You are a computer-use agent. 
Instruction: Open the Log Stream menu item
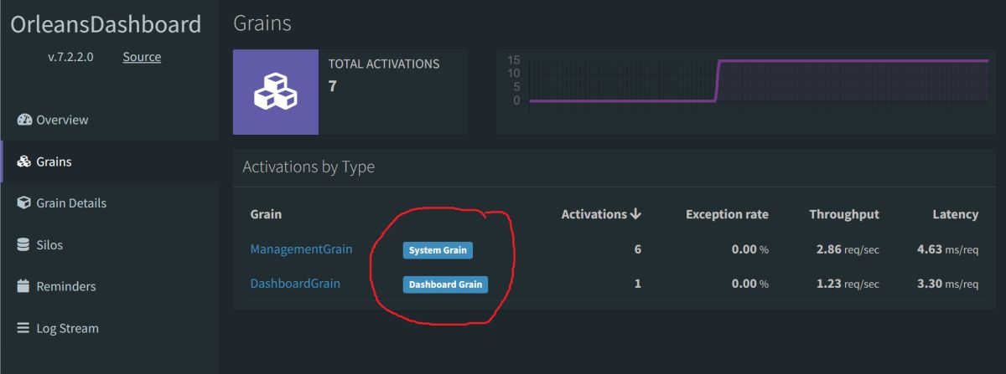click(x=110, y=328)
